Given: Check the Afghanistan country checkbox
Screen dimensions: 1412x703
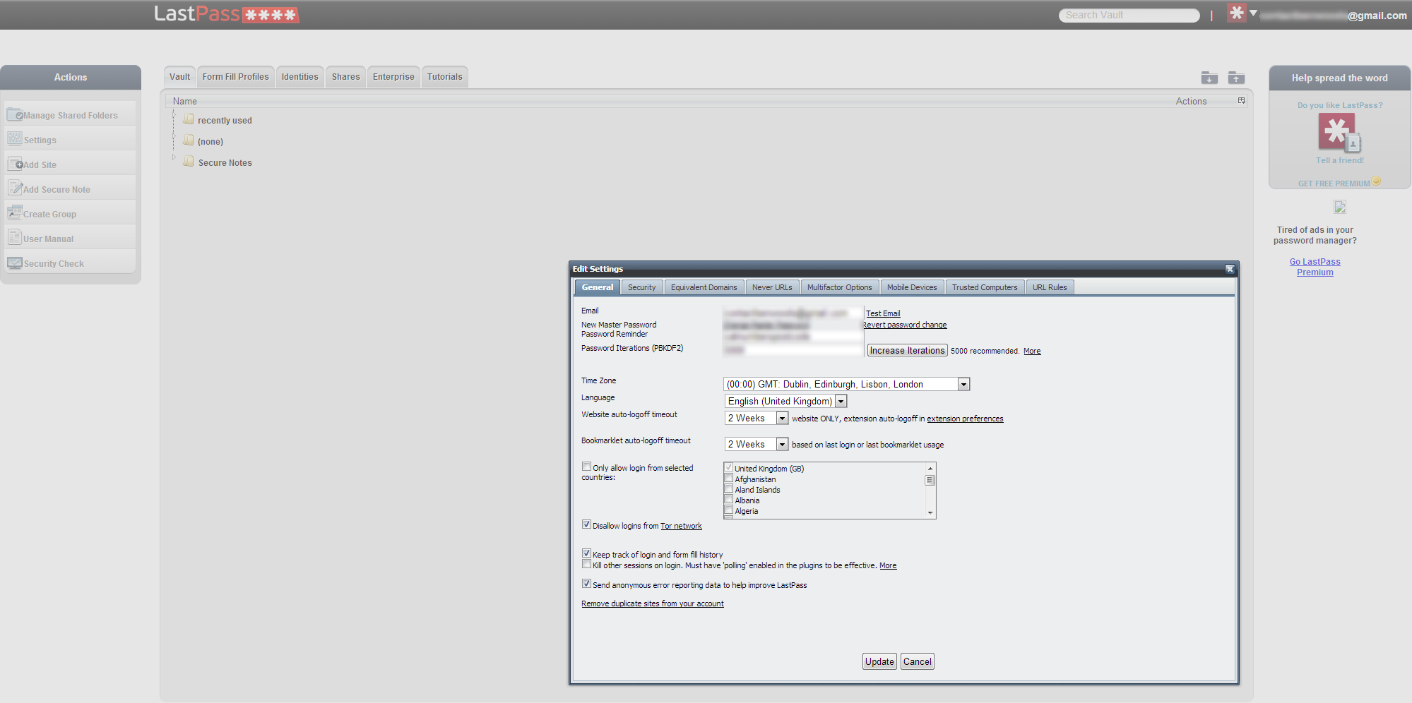Looking at the screenshot, I should tap(728, 478).
